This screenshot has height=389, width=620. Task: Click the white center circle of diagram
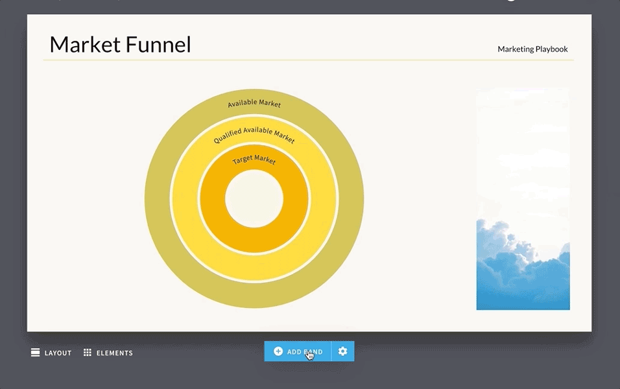[x=254, y=198]
